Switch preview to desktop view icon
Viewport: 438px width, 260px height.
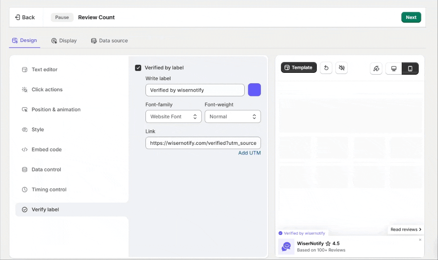coord(394,69)
